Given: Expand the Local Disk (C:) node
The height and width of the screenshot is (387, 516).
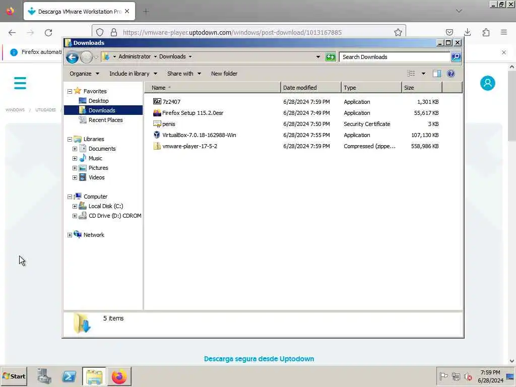Looking at the screenshot, I should coord(75,206).
